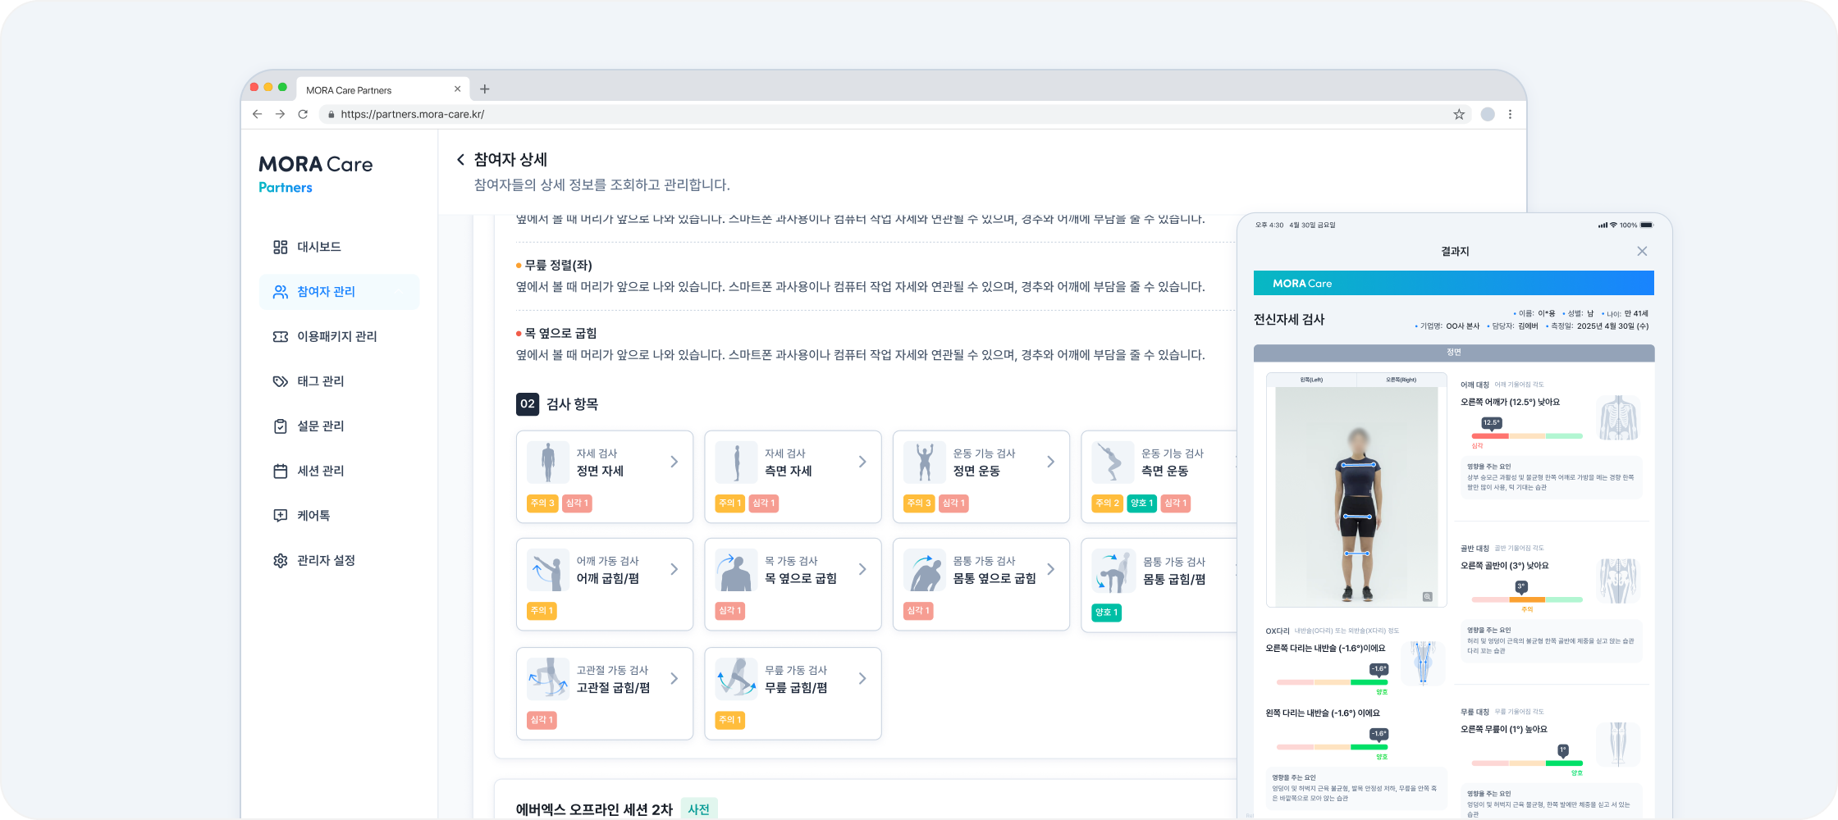The height and width of the screenshot is (820, 1838).
Task: Switch to the MORA Care Partners browser tab
Action: pyautogui.click(x=381, y=89)
